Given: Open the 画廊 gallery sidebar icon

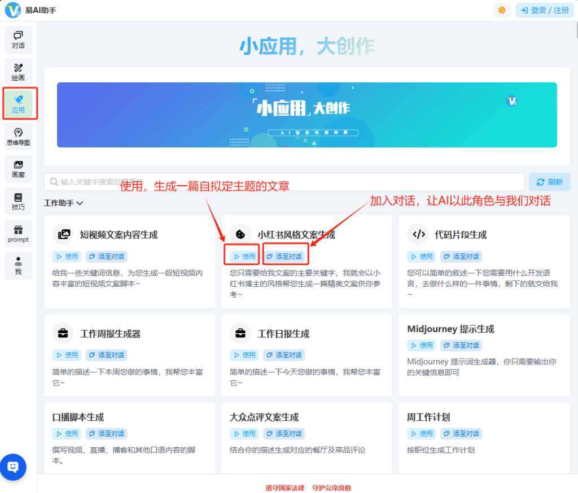Looking at the screenshot, I should click(x=18, y=169).
